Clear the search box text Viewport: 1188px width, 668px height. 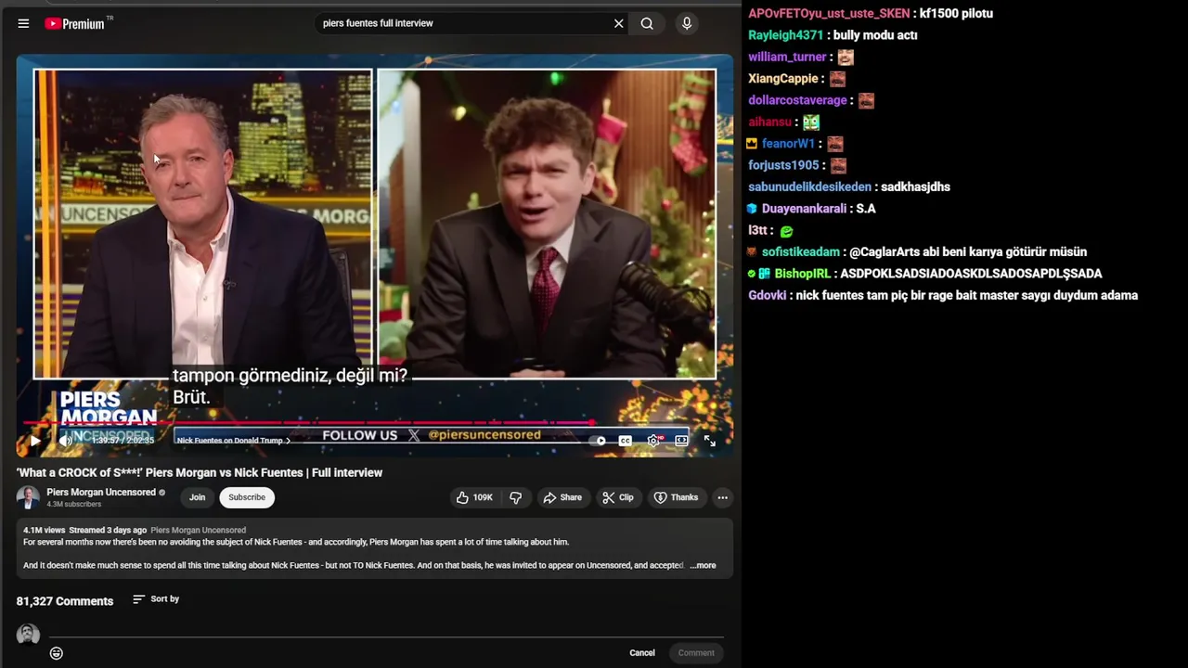tap(618, 24)
